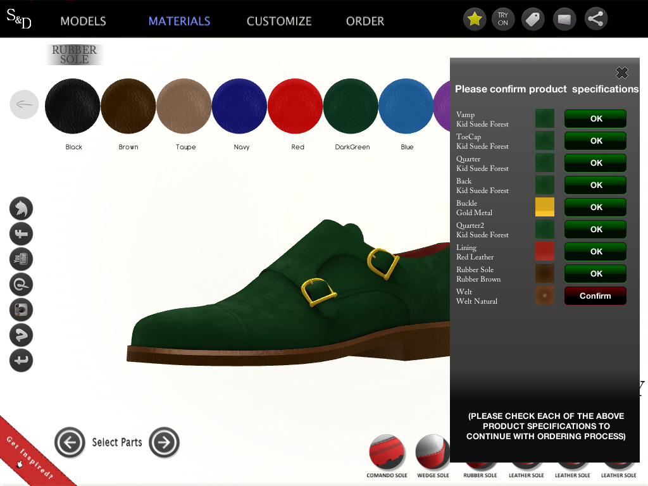Choose the Brown rubber sole color
The height and width of the screenshot is (486, 648).
(128, 106)
